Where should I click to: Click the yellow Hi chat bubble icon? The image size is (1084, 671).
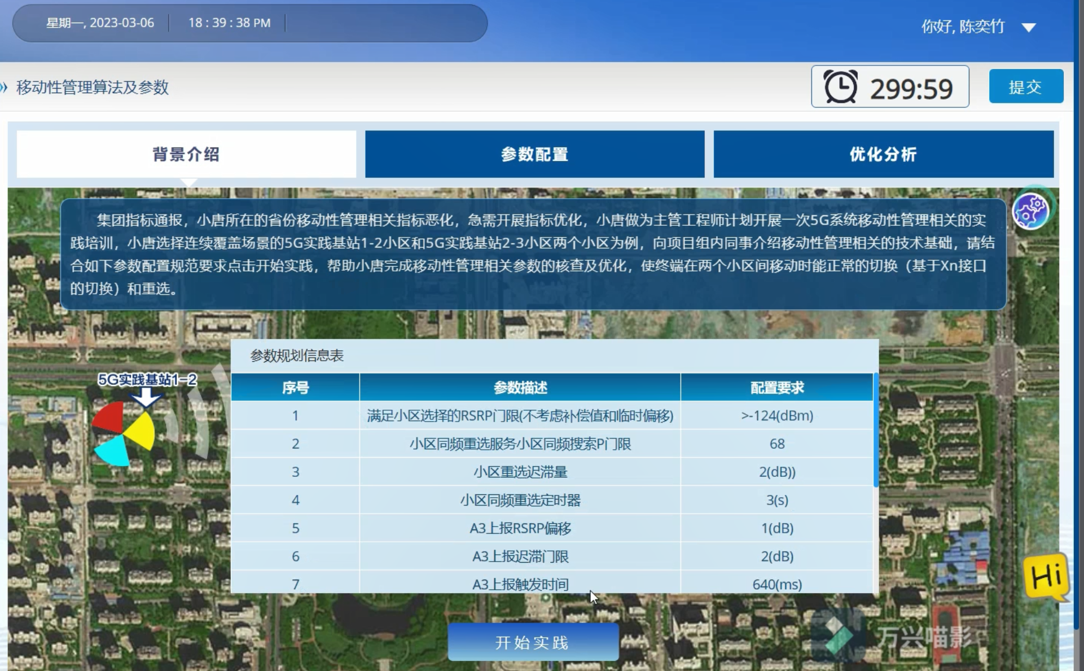(x=1046, y=576)
